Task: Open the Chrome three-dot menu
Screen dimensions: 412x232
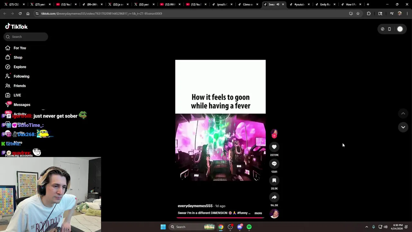Action: [x=407, y=14]
